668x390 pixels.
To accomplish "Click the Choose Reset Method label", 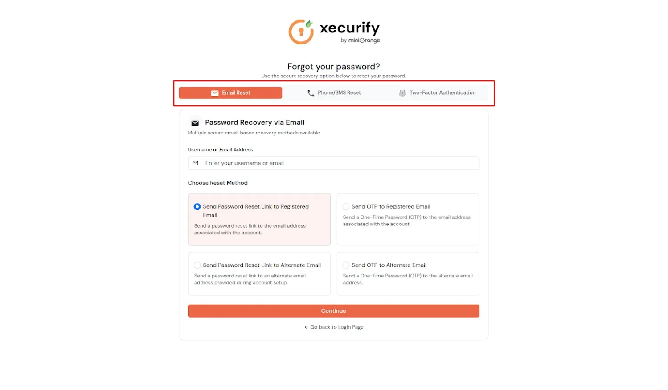I will point(217,183).
